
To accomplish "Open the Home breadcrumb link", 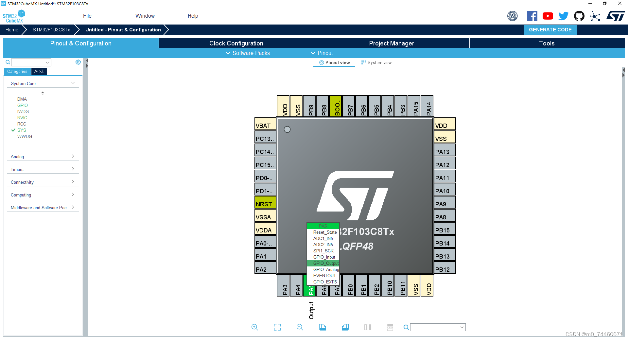I will [x=12, y=29].
